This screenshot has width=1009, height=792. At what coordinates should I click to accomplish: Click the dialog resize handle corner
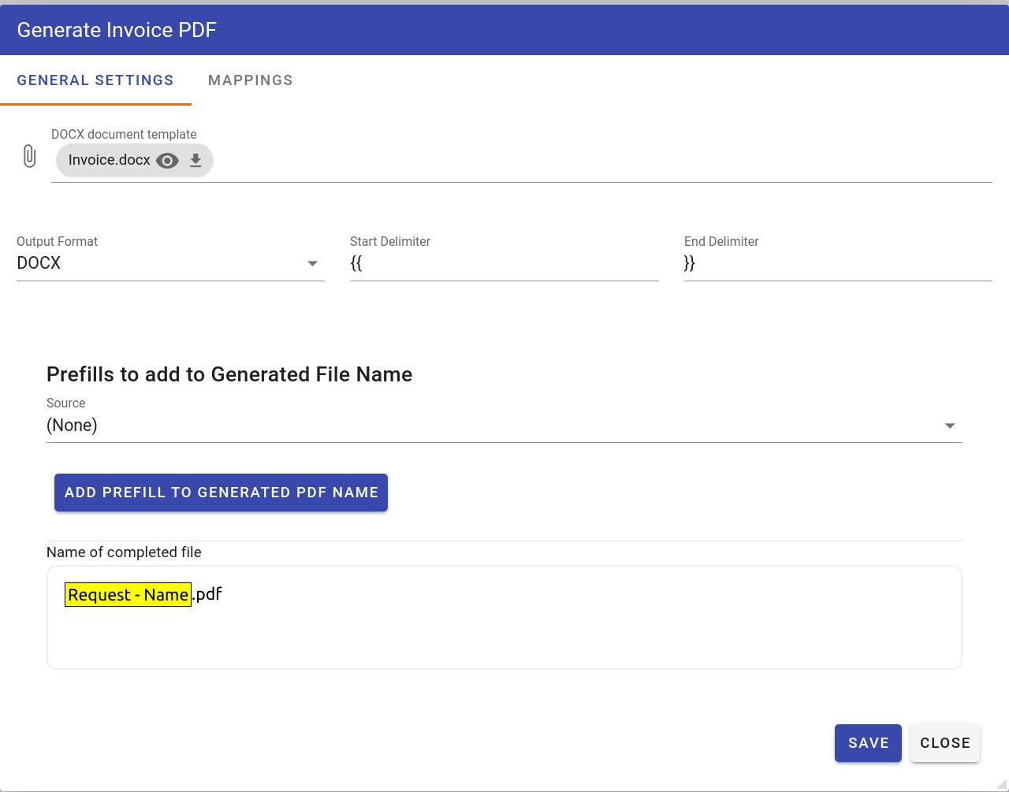coord(1002,785)
